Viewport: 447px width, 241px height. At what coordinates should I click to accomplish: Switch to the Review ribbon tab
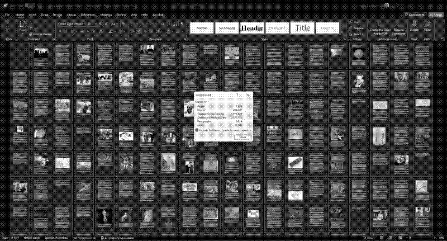(121, 15)
